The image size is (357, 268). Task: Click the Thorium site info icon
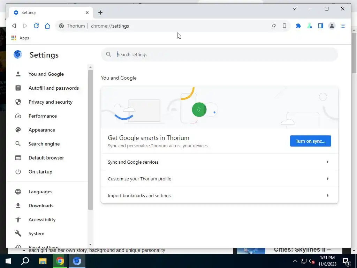(x=61, y=26)
